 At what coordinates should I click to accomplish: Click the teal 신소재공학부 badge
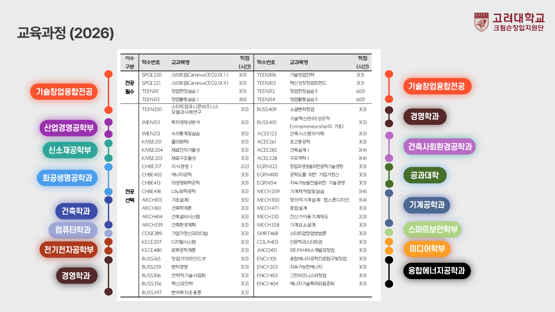click(x=70, y=150)
